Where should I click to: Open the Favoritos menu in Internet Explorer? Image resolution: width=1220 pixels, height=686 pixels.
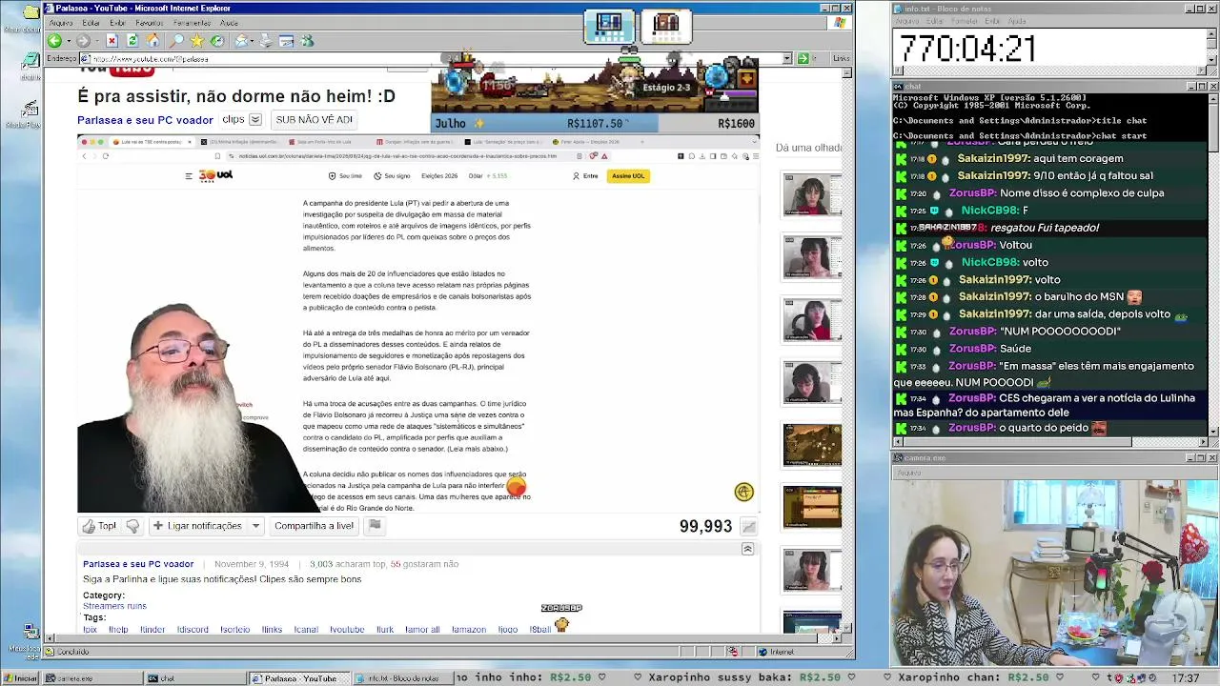[150, 23]
